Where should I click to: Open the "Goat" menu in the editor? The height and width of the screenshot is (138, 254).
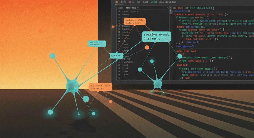[146, 2]
